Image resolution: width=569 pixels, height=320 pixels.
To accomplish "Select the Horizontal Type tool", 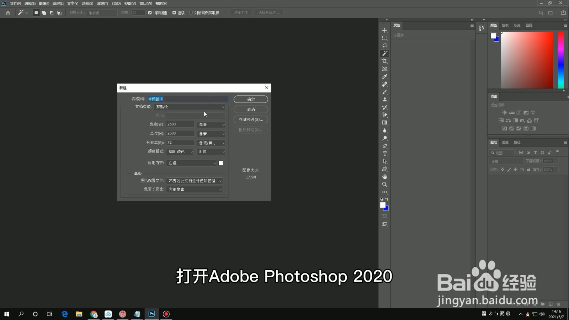I will coord(384,154).
